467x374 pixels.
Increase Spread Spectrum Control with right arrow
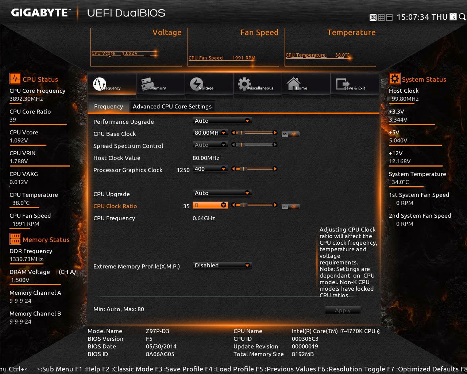pos(275,145)
